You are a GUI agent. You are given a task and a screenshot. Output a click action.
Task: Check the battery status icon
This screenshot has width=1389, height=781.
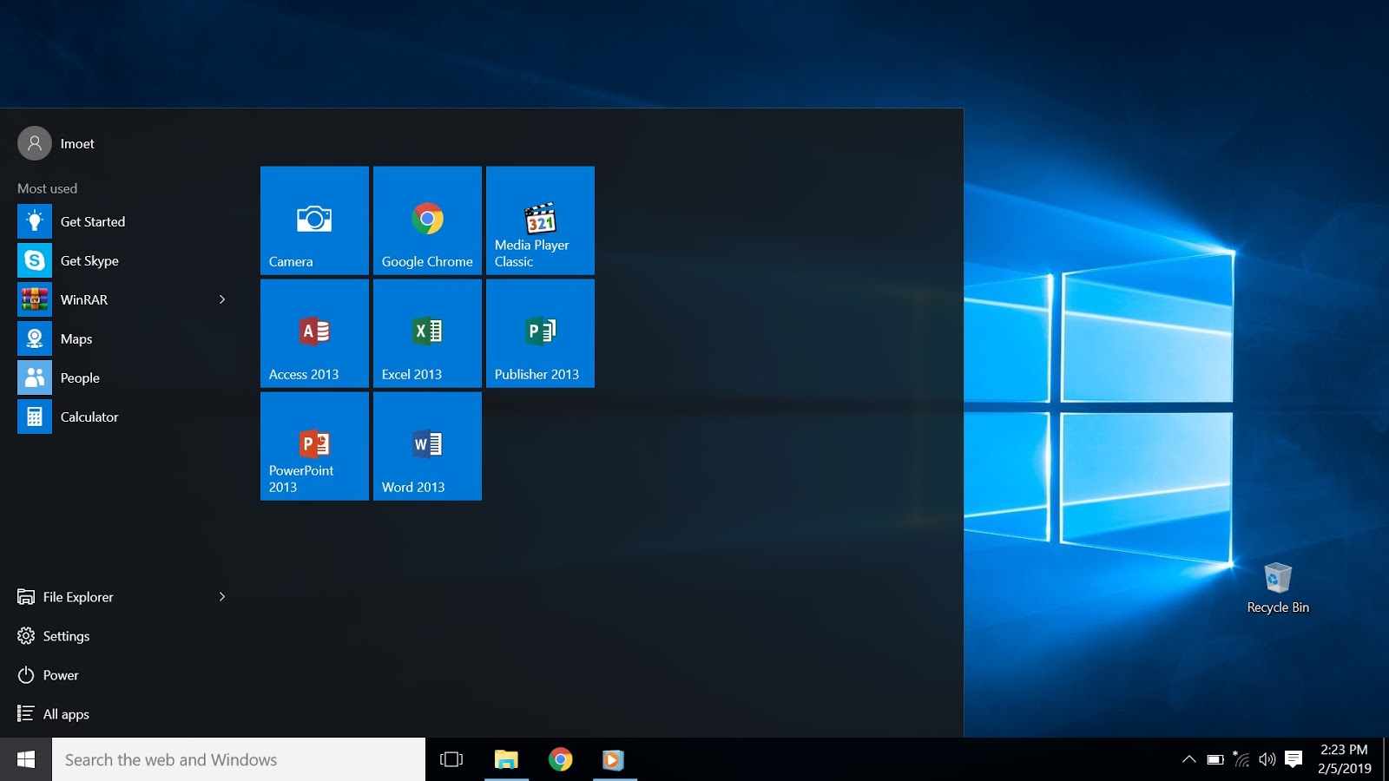tap(1215, 759)
